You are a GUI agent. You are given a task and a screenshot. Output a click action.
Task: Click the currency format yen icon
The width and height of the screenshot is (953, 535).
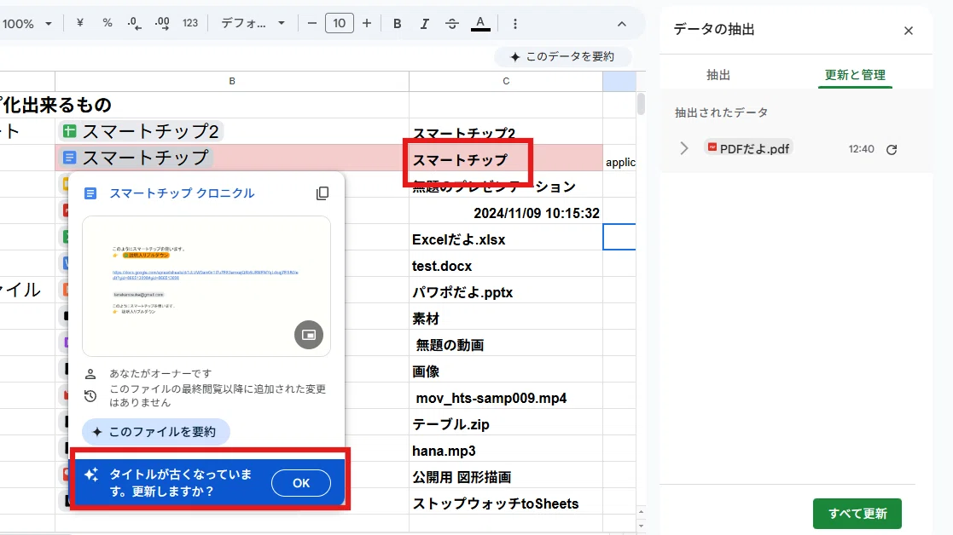(79, 23)
